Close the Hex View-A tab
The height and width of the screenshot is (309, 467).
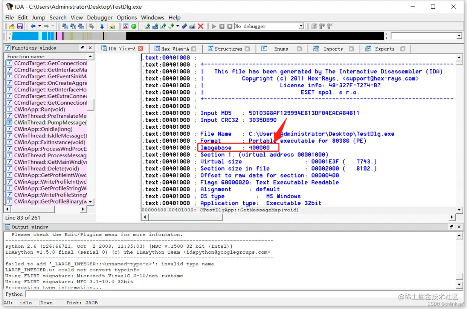(x=194, y=49)
